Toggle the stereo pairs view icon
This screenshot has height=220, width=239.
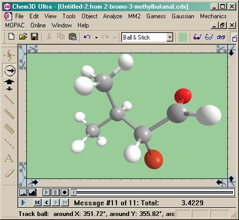[x=221, y=37]
